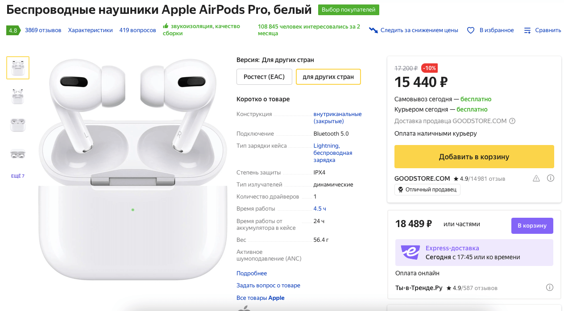Screen dimensions: 564x311
Task: Click the thumbs-up review highlights icon
Action: click(166, 26)
